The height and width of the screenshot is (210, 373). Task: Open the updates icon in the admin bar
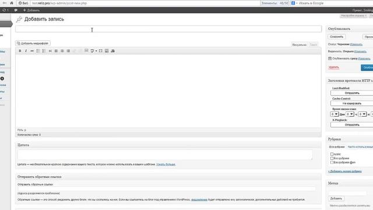[x=5, y=10]
